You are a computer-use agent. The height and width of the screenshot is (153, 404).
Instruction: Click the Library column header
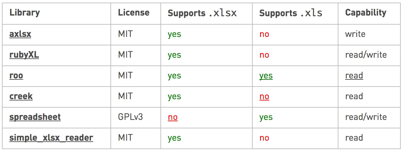point(25,13)
